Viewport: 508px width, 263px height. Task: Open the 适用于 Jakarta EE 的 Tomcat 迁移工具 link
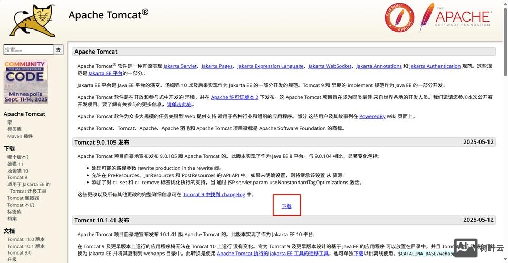29,187
